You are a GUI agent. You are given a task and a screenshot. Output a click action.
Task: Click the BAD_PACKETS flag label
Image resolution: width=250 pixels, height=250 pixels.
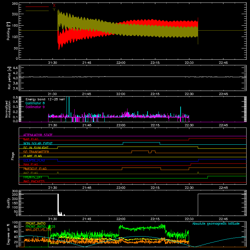[x=34, y=181]
